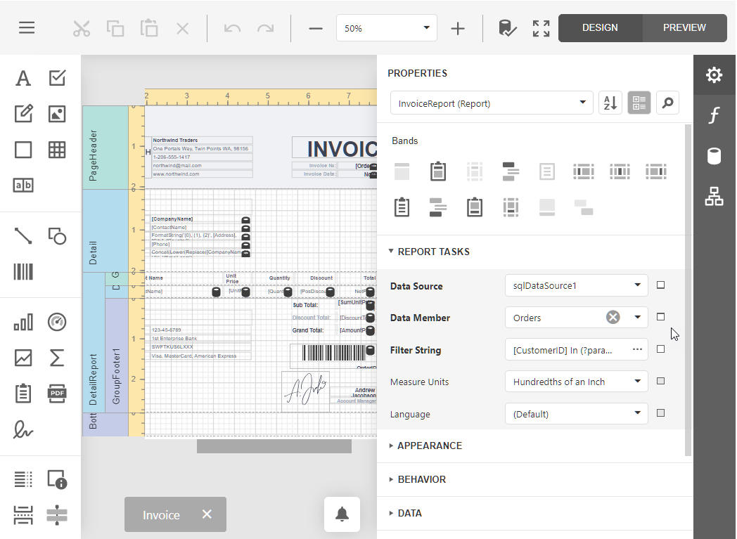Image resolution: width=737 pixels, height=539 pixels.
Task: Switch to DESIGN mode
Action: [601, 27]
